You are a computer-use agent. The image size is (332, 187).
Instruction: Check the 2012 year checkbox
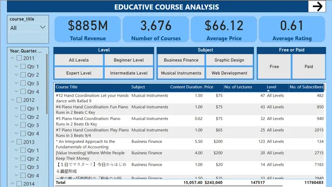[19, 100]
